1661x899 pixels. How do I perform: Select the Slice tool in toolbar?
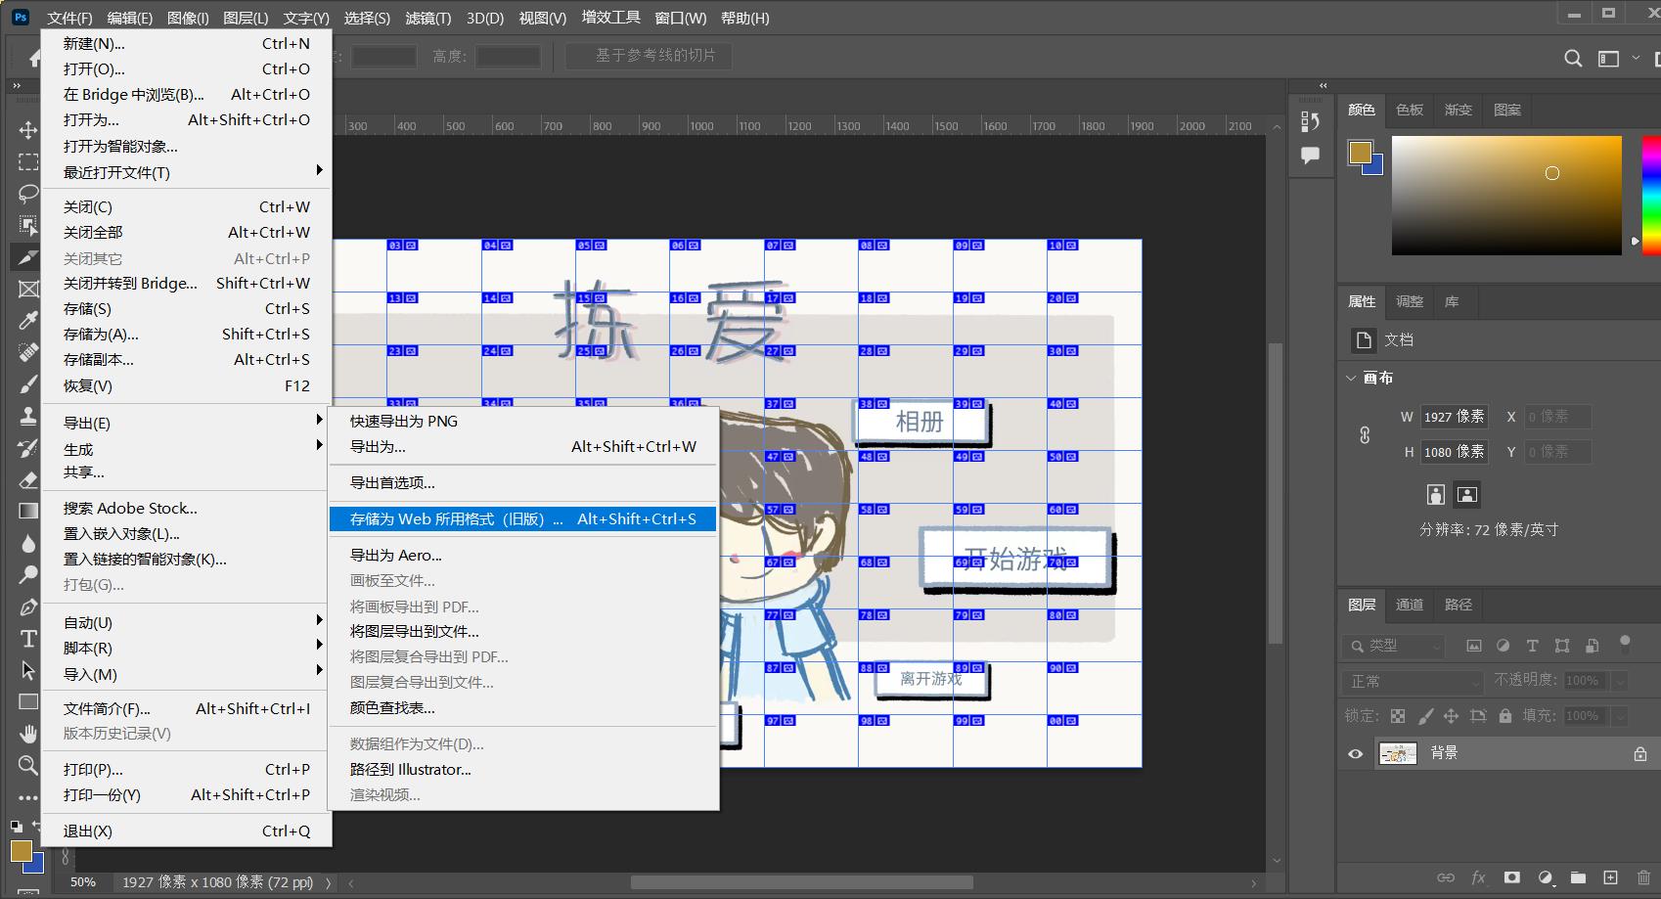pos(26,257)
